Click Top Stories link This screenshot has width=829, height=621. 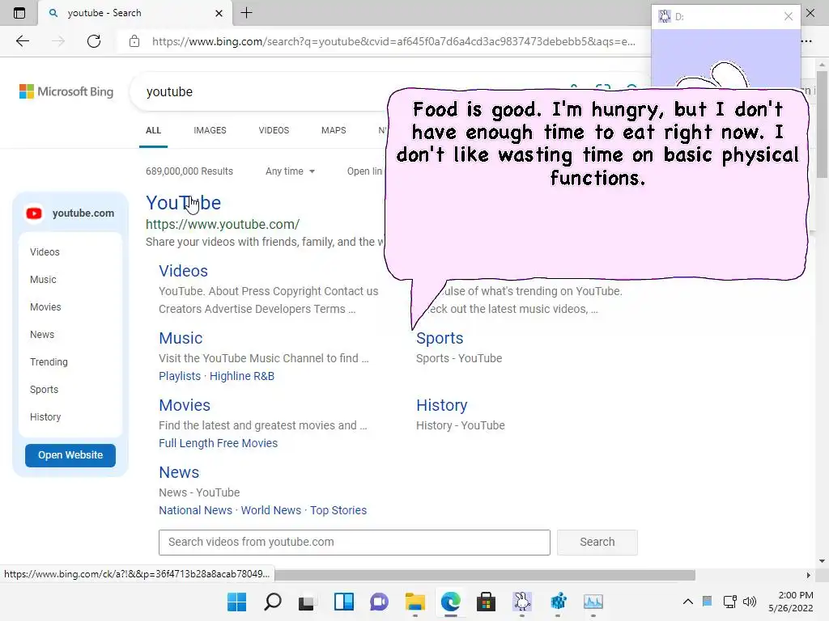(x=338, y=510)
